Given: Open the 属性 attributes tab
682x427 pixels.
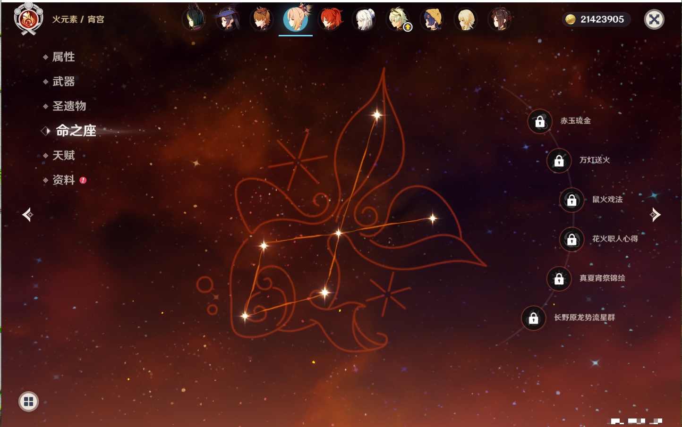Looking at the screenshot, I should point(63,57).
